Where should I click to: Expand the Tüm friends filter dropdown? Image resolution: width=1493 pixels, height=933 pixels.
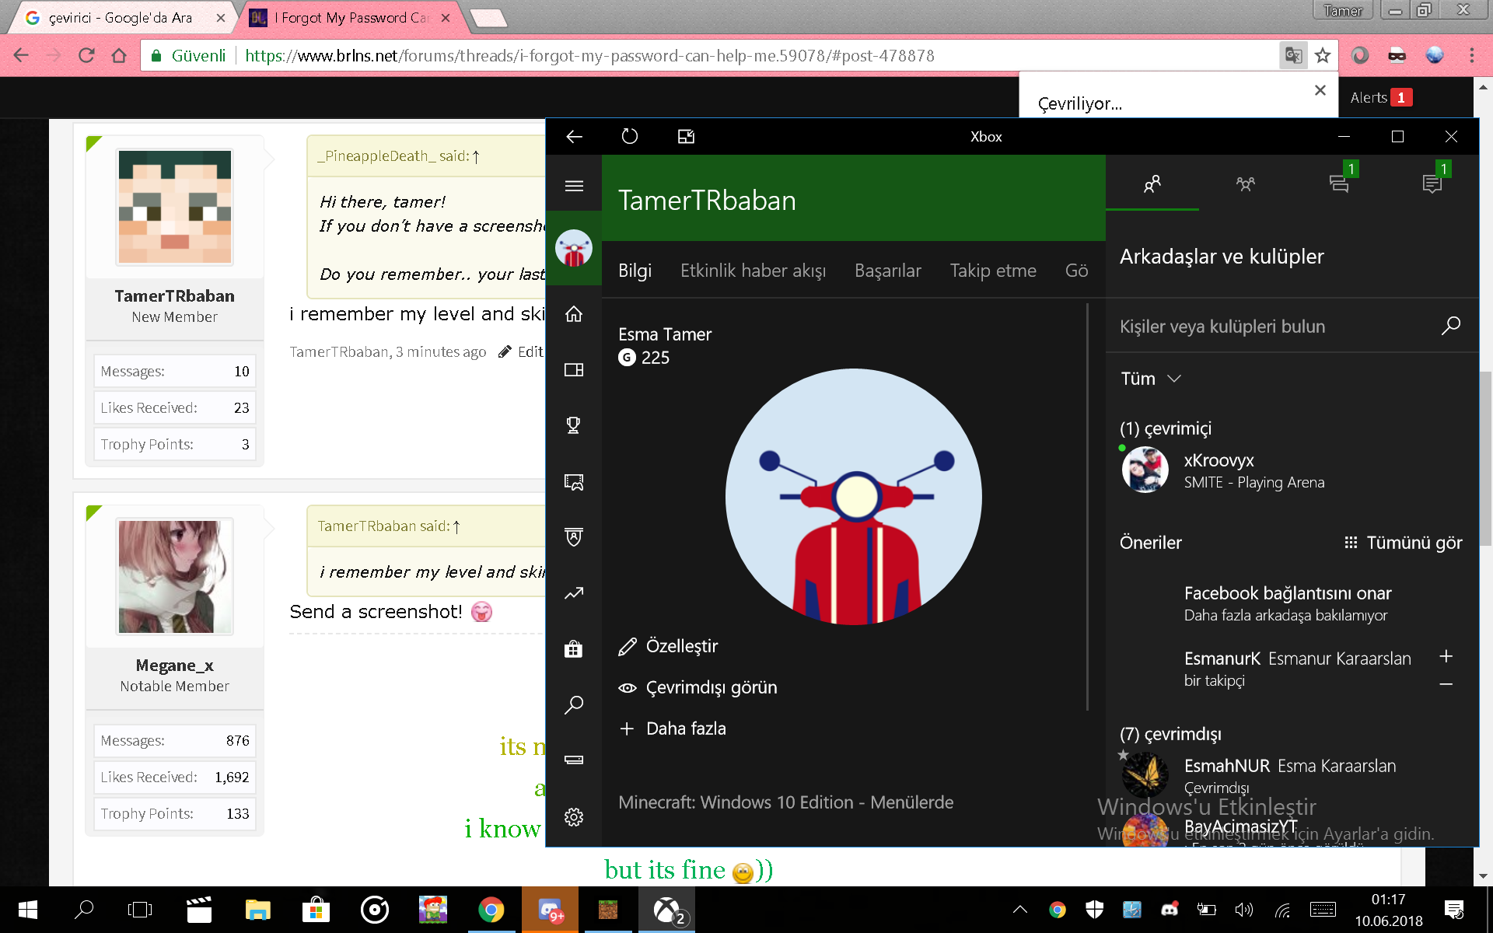coord(1151,379)
